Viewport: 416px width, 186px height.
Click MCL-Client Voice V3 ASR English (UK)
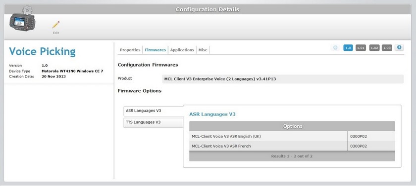(227, 137)
